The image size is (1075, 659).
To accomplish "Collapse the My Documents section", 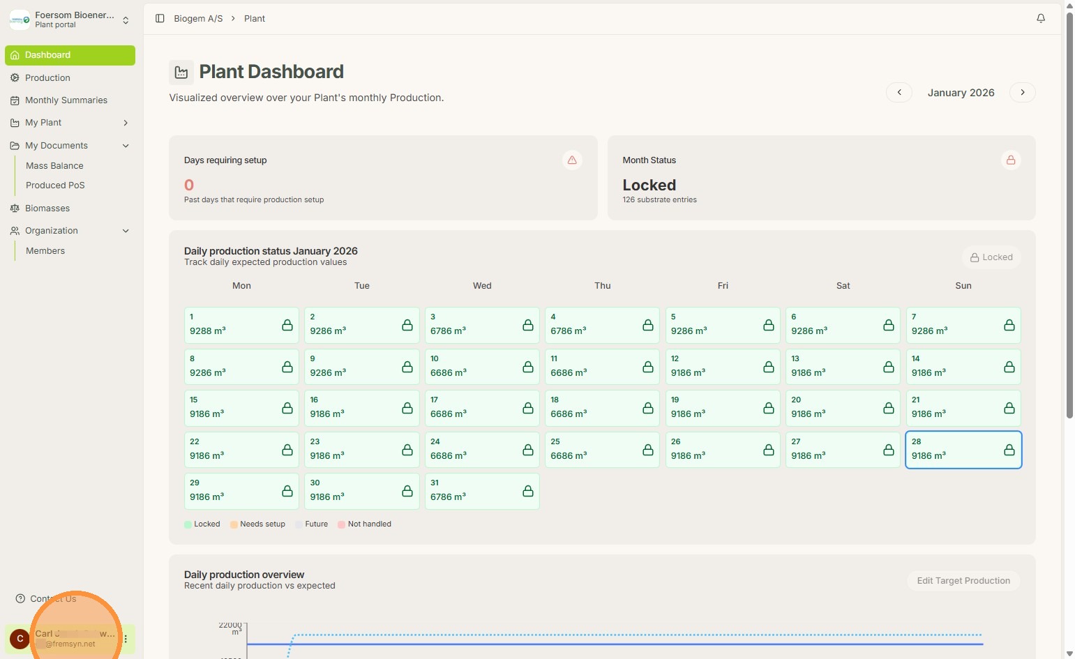I will click(x=126, y=146).
